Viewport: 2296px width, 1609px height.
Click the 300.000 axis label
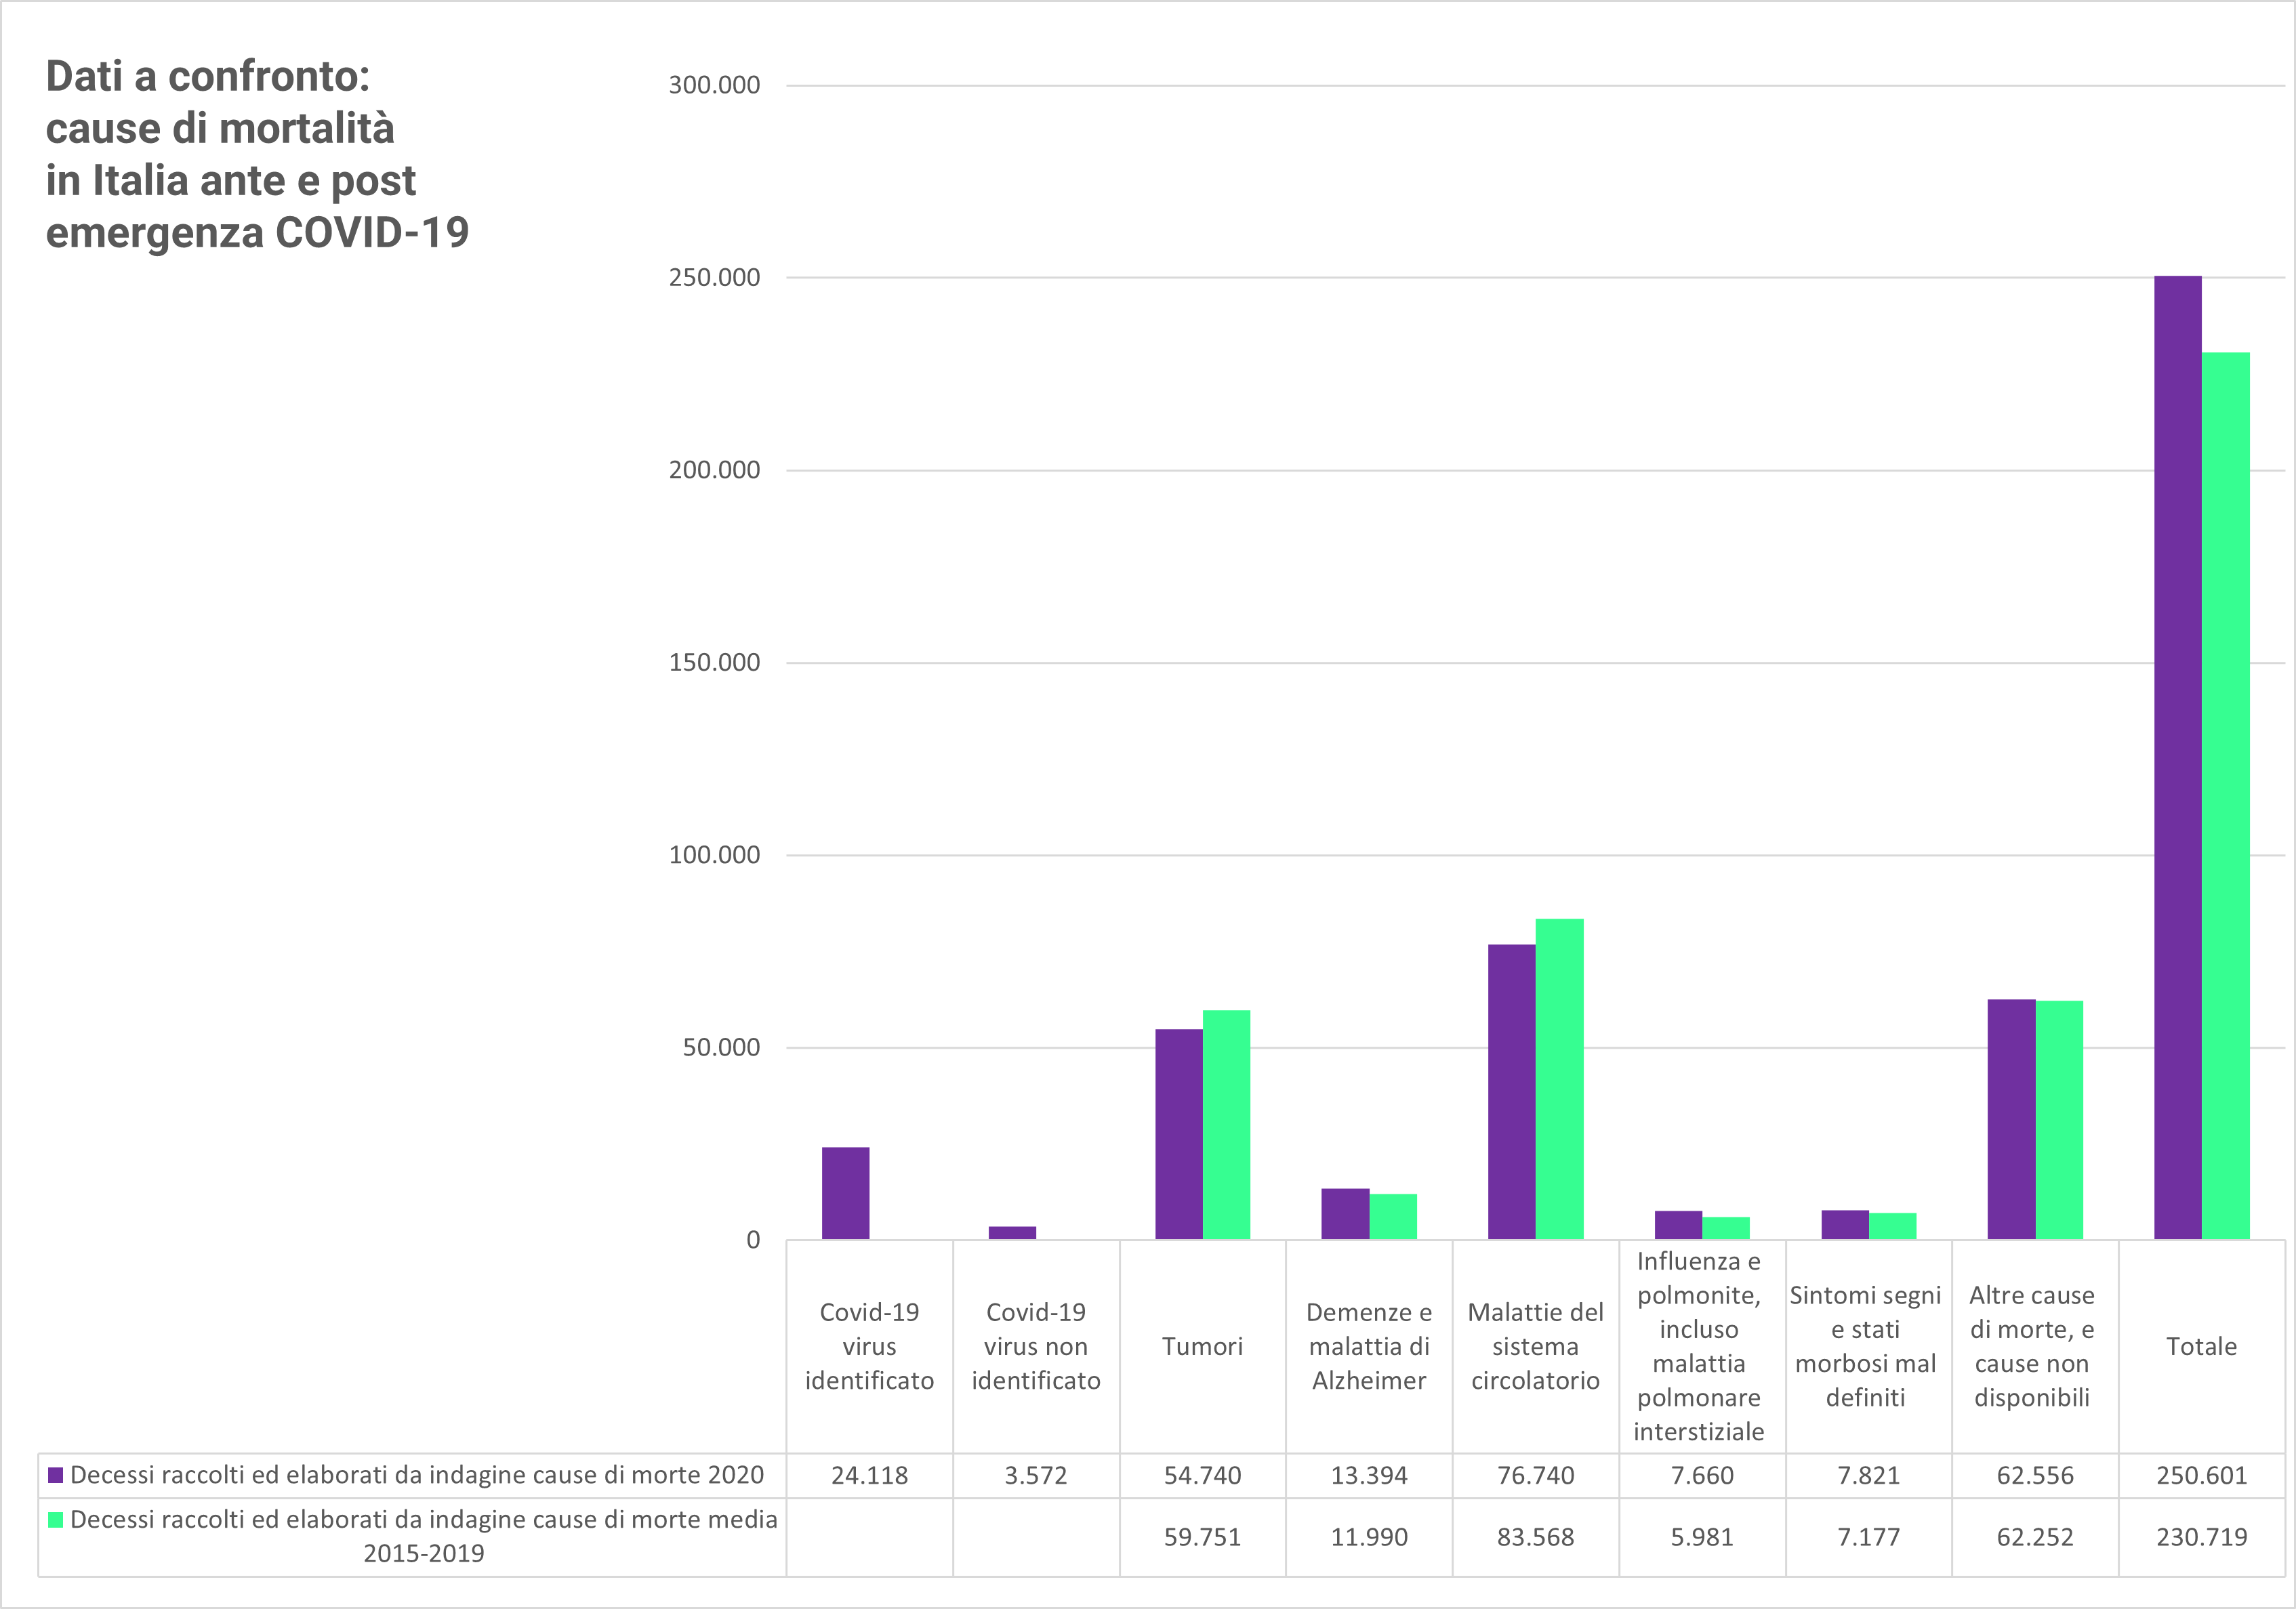714,85
